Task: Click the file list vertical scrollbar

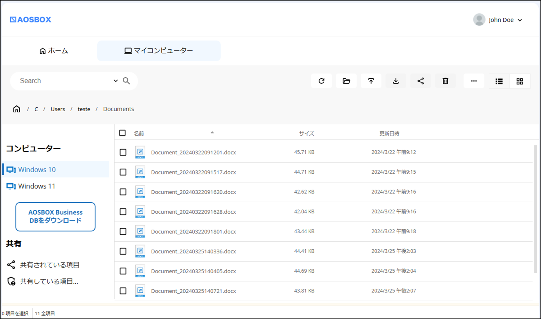Action: click(535, 209)
